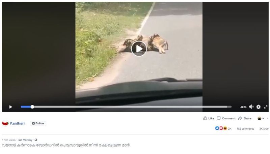The width and height of the screenshot is (270, 154).
Task: Click the haha laughing reaction icon
Action: pos(225,128)
